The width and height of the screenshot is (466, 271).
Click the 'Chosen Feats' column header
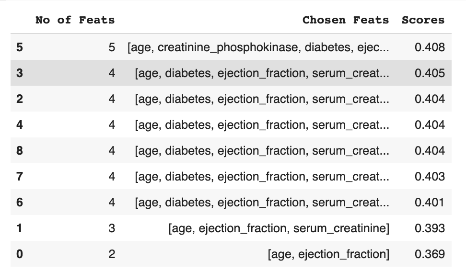pyautogui.click(x=346, y=20)
